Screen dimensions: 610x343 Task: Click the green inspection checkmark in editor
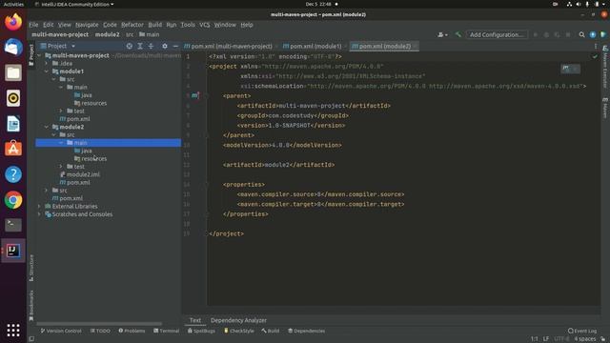tap(595, 56)
